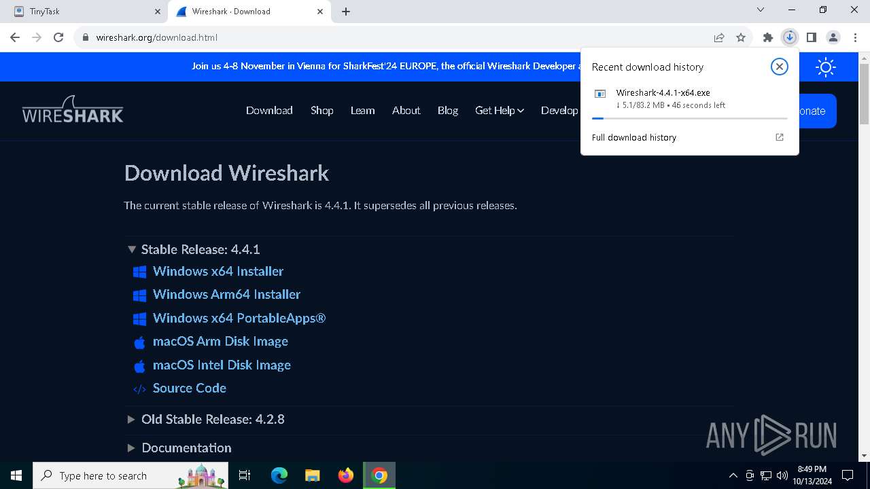
Task: Click the code icon beside Source Code
Action: pyautogui.click(x=140, y=389)
